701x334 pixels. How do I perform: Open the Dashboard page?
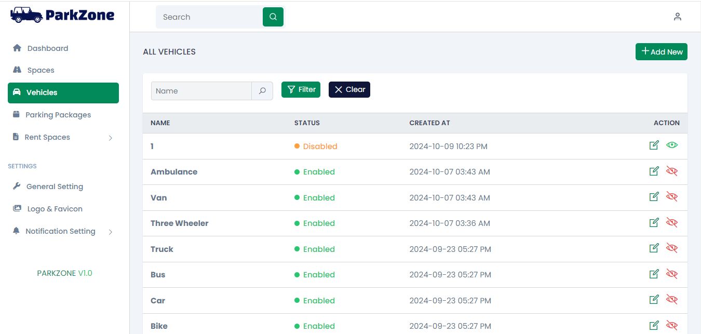coord(47,48)
